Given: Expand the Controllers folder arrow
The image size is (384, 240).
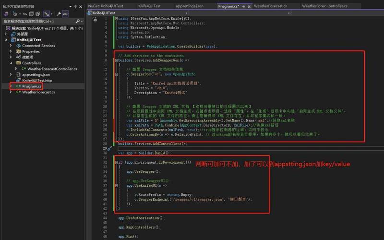Looking at the screenshot, I should [x=11, y=63].
